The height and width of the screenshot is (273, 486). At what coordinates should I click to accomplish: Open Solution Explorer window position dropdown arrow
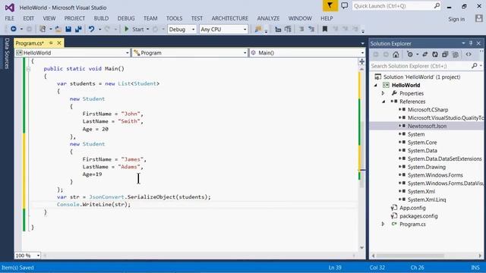(x=463, y=43)
